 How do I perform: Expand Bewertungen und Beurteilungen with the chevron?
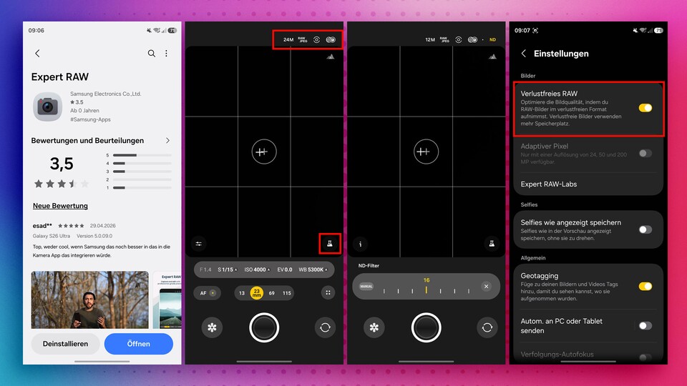coord(167,141)
